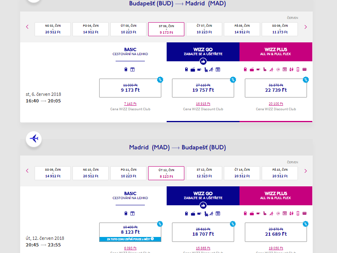
Task: Click the thumbs-up icon on return WIZZ GO
Action: [203, 205]
